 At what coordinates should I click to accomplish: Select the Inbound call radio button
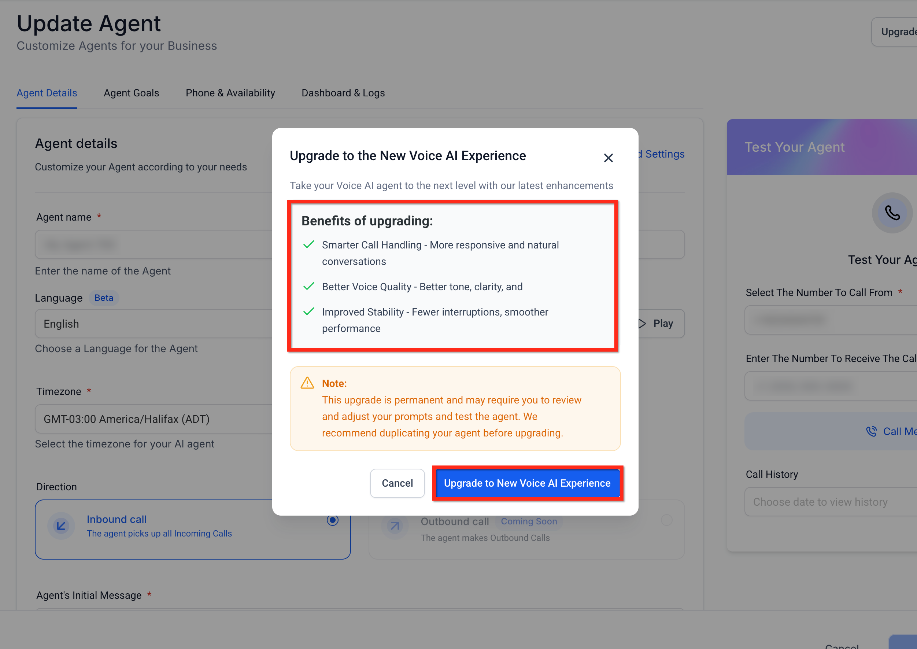click(332, 520)
